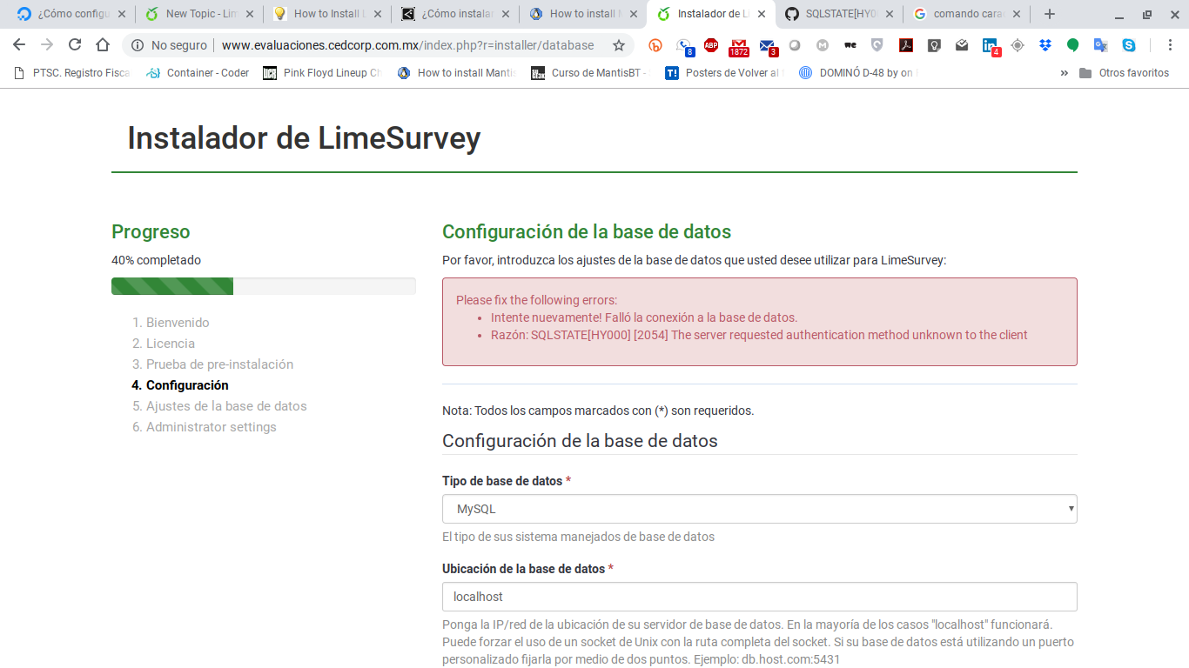Screen dimensions: 1189x668
Task: Click the Ubicación de la base de datos field
Action: click(x=759, y=597)
